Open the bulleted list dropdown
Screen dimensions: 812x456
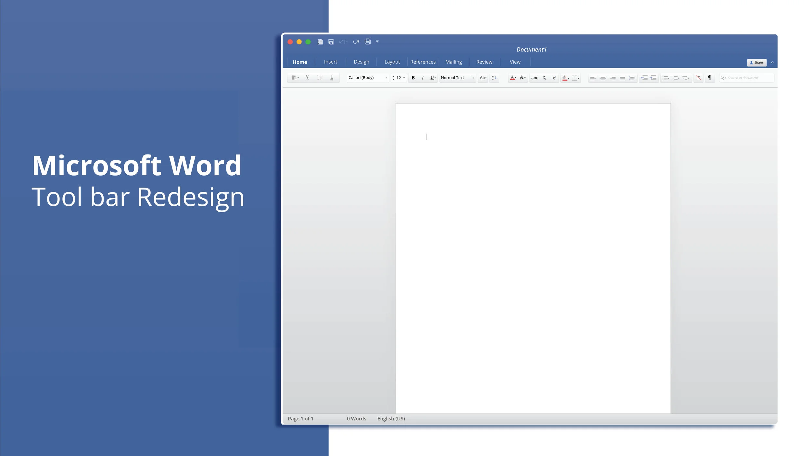click(666, 78)
